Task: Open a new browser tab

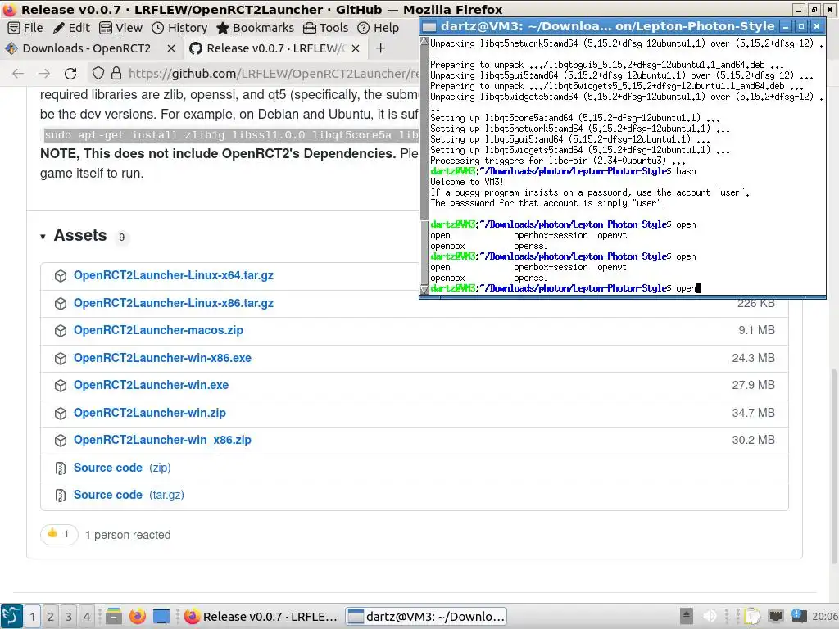Action: [380, 48]
